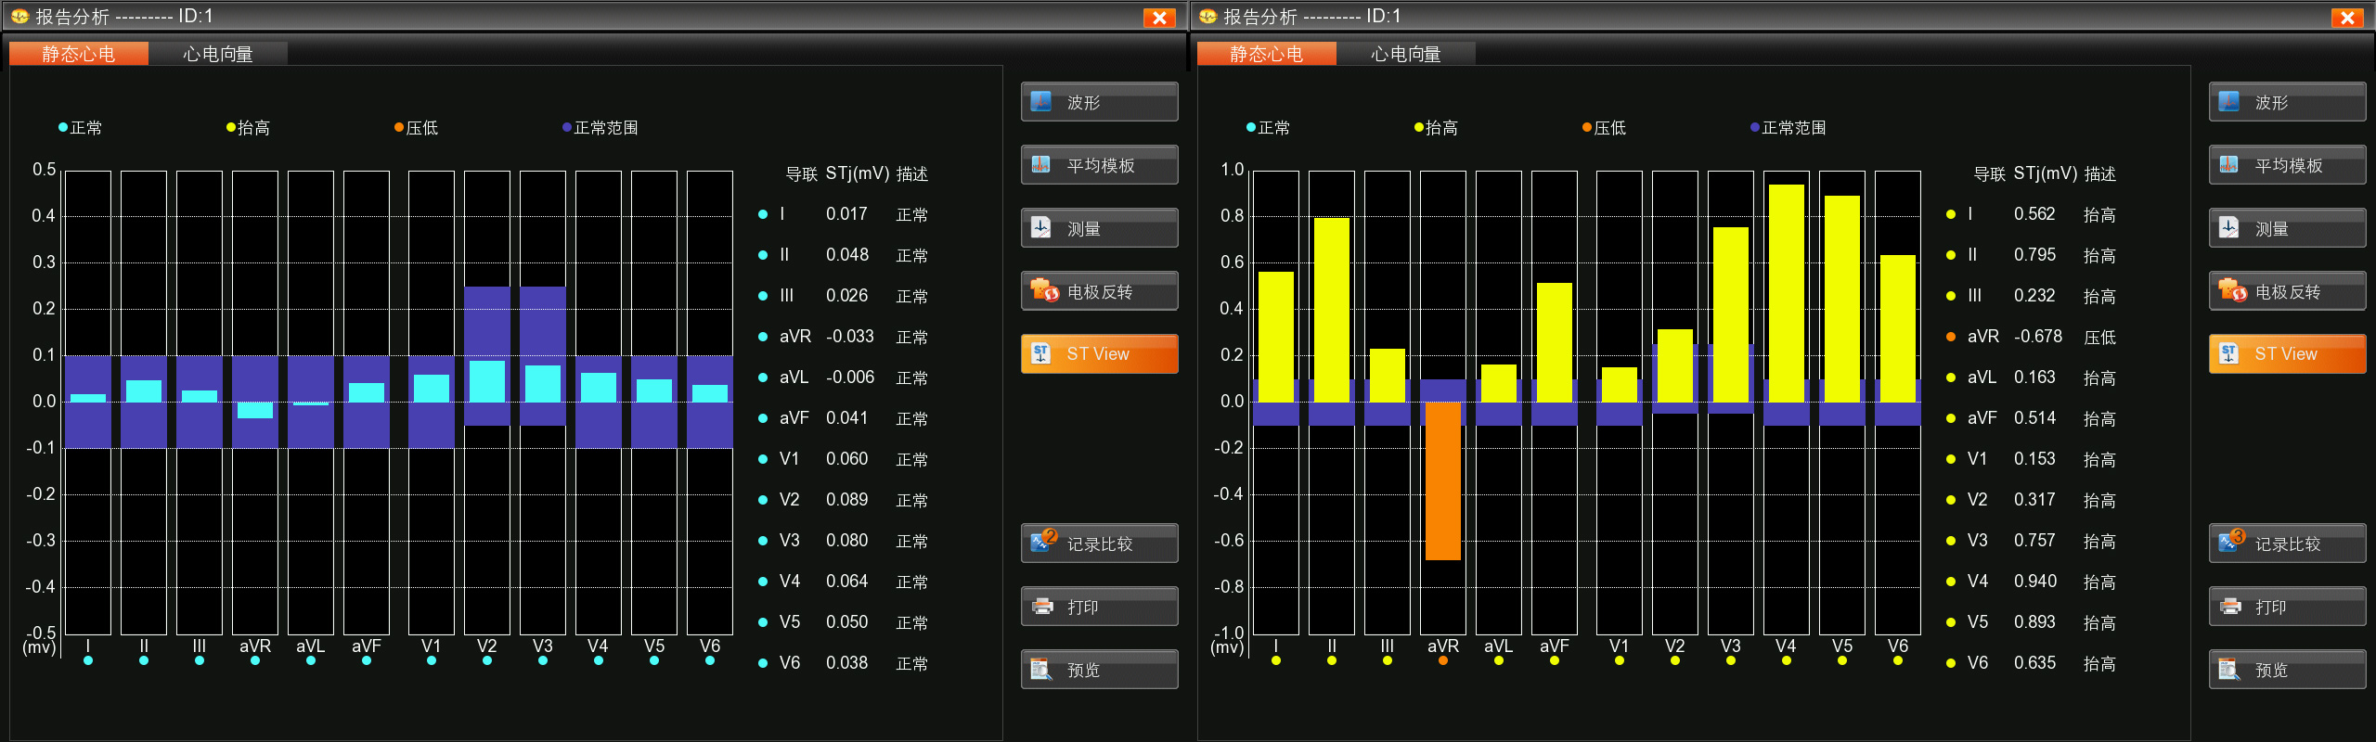2376x742 pixels.
Task: Click the 波形 waveform icon in right window
Action: [x=2229, y=102]
